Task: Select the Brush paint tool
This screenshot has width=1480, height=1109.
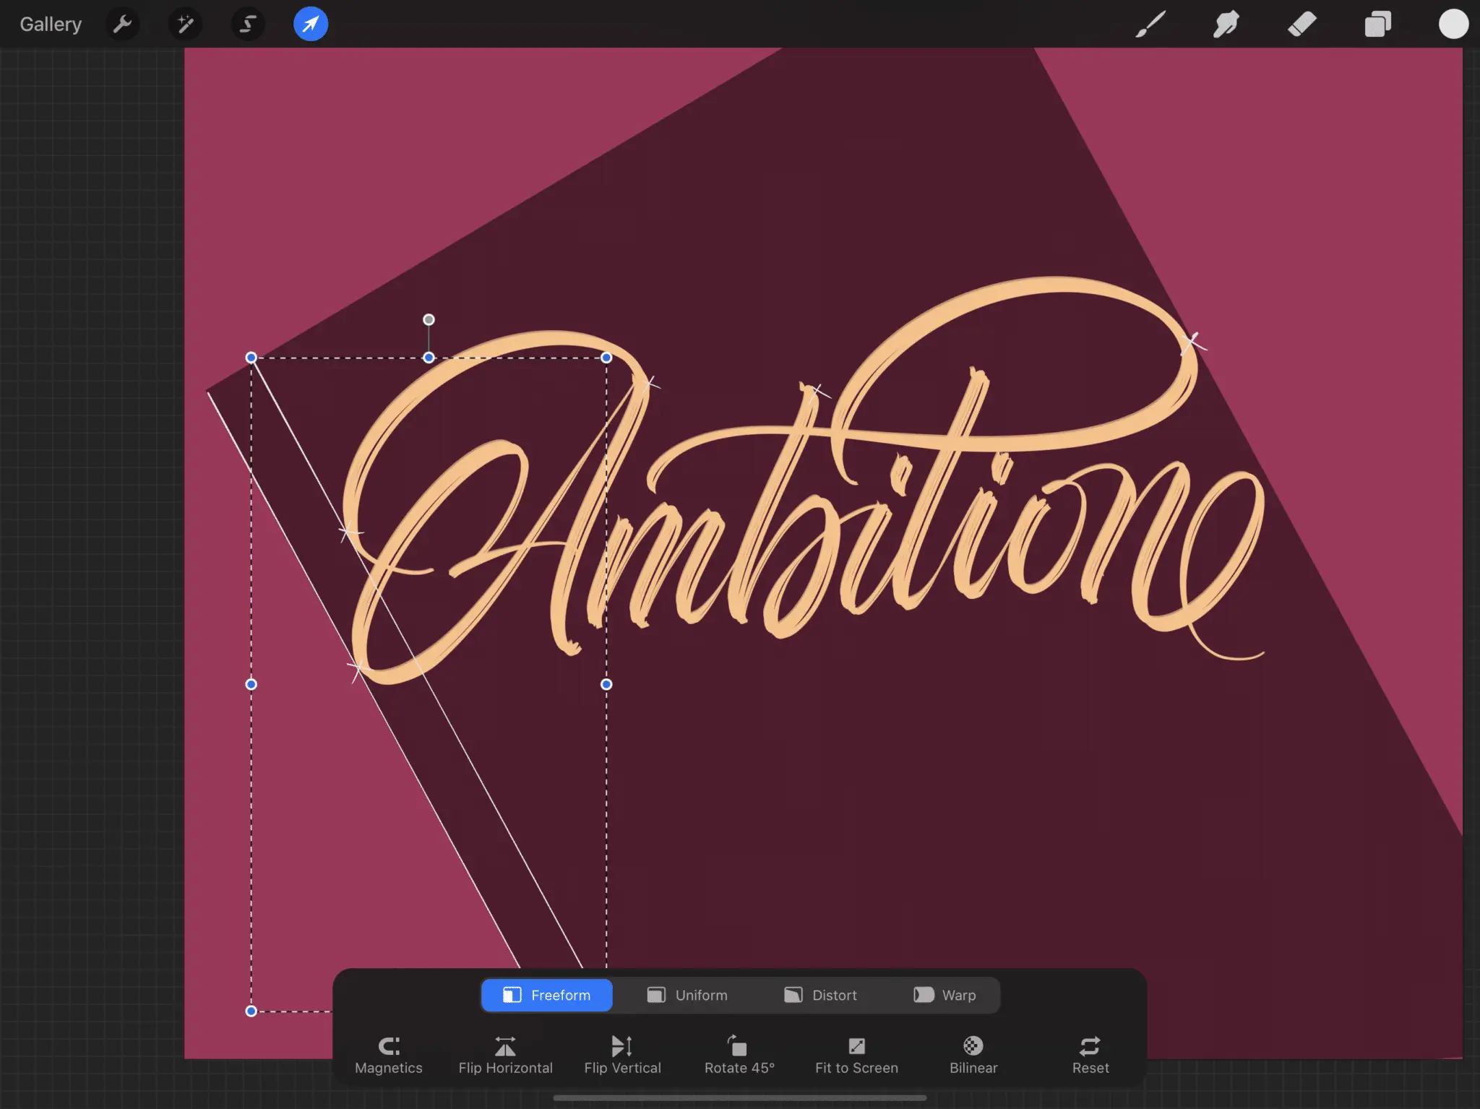Action: [x=1150, y=25]
